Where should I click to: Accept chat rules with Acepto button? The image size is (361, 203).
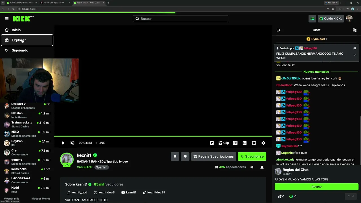click(x=316, y=186)
